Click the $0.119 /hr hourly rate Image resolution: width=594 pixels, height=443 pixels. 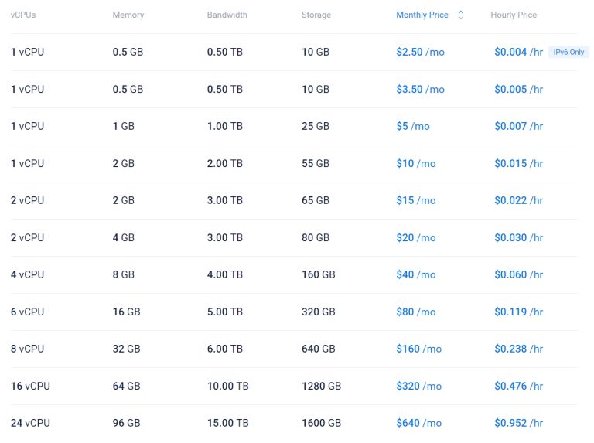click(518, 312)
